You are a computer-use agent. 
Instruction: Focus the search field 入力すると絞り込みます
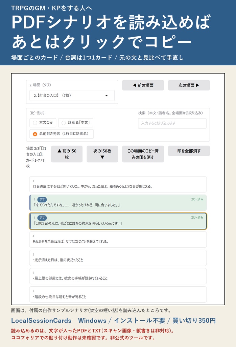[172, 123]
